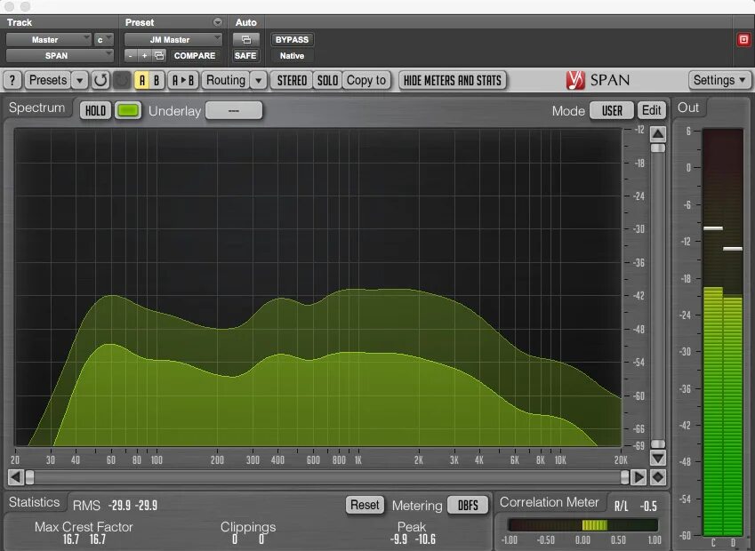The image size is (755, 551).
Task: Open the Routing arrow dropdown
Action: coord(259,80)
